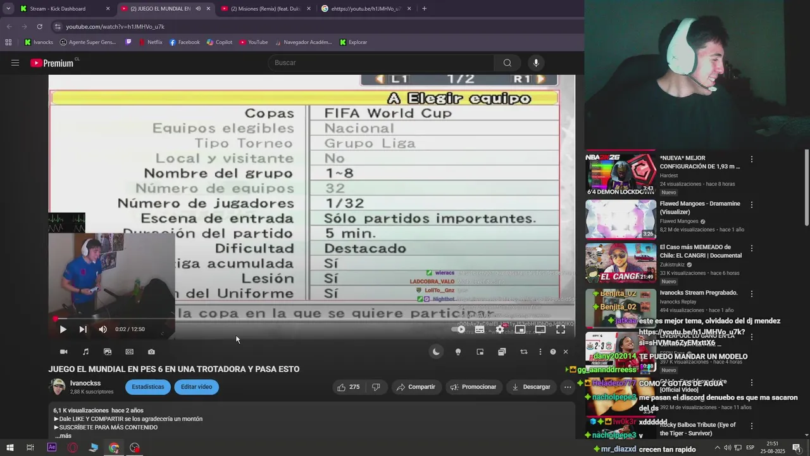Open Adobe After Effects from taskbar
The image size is (810, 456).
click(52, 448)
